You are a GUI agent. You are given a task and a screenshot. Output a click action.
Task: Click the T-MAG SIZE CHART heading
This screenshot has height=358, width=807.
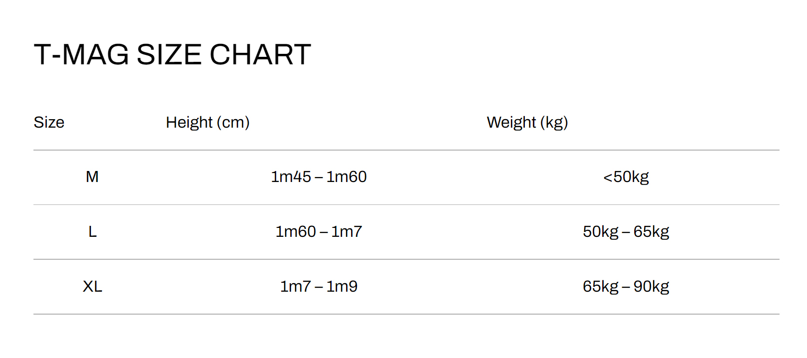pos(172,54)
